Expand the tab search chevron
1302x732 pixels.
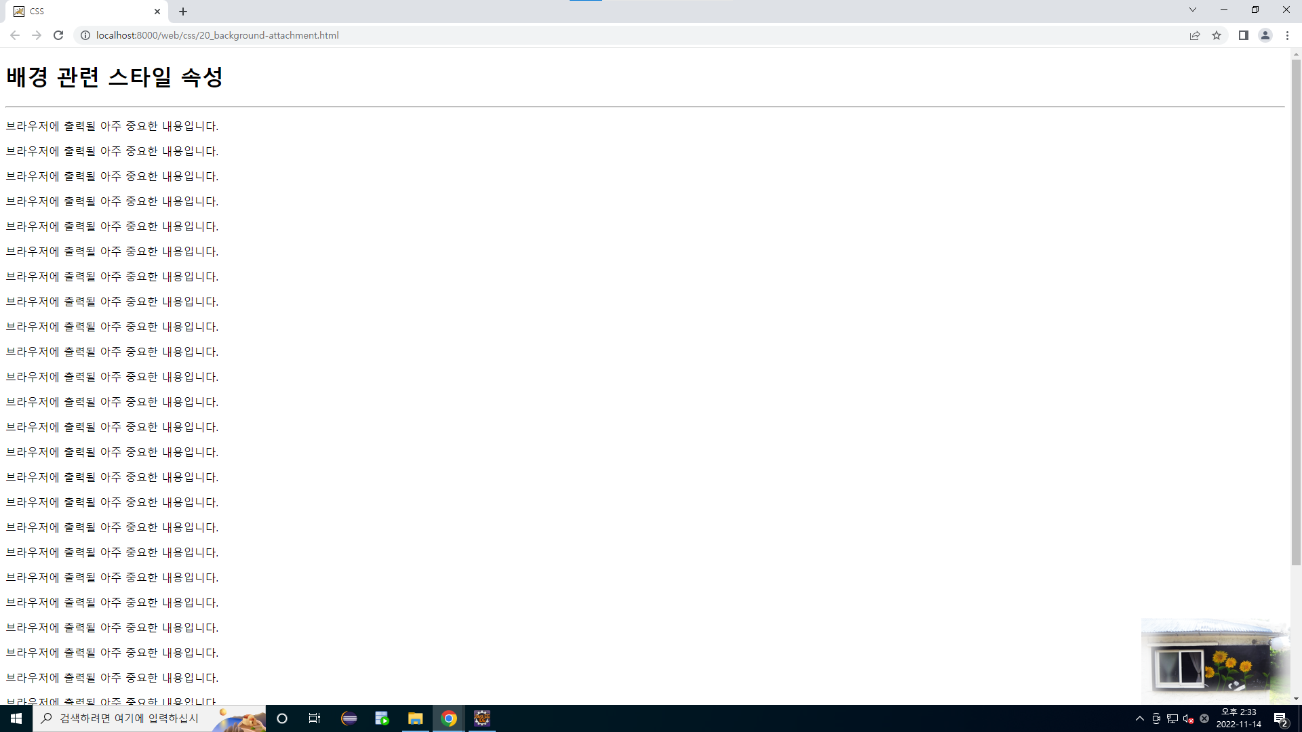[x=1192, y=10]
